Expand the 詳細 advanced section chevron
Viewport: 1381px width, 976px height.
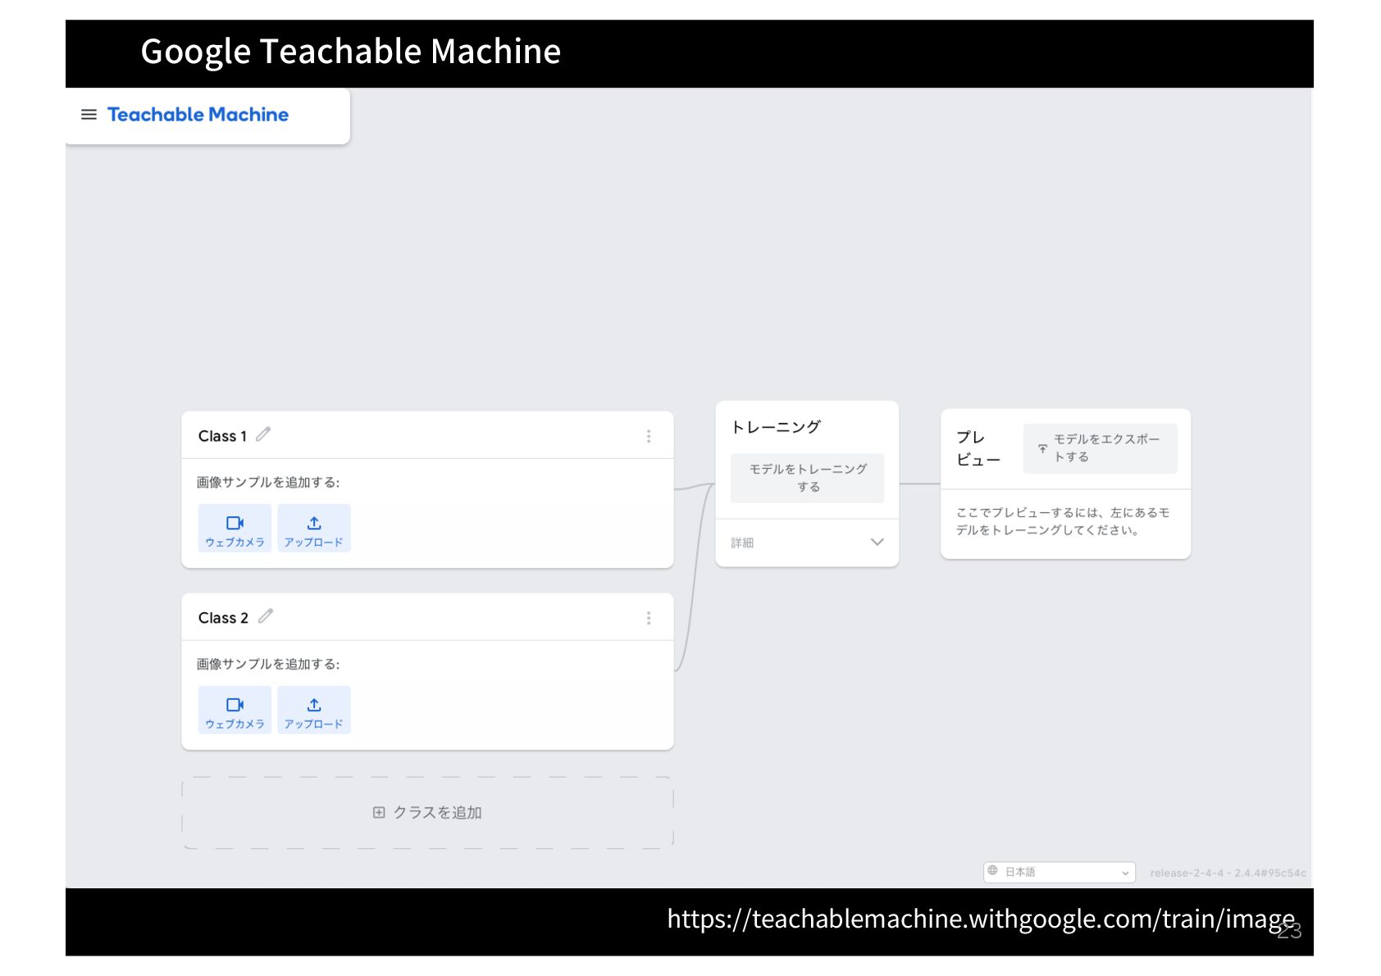coord(877,542)
